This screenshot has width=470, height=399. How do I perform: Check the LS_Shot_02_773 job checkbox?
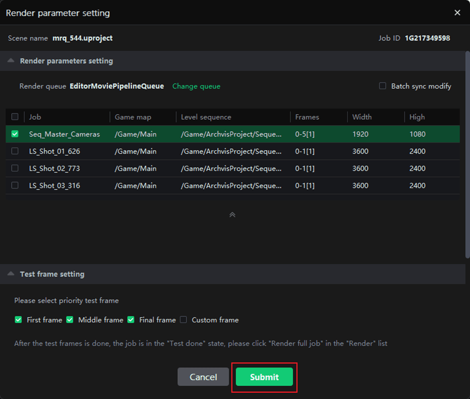pos(15,168)
